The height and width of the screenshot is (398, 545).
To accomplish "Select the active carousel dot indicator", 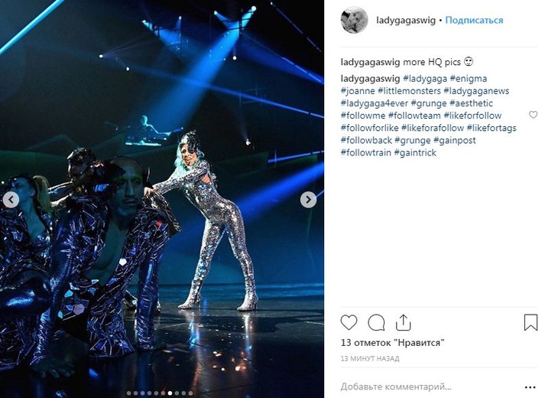I will click(170, 393).
